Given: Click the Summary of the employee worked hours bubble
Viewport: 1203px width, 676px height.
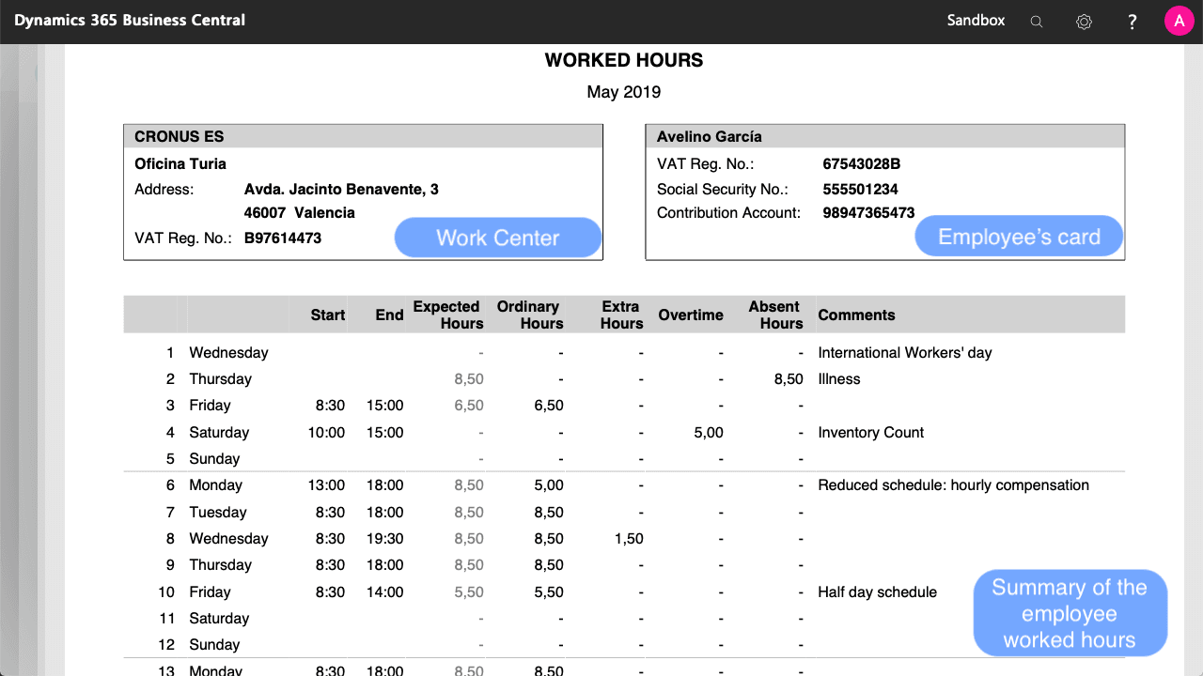Looking at the screenshot, I should [x=1070, y=613].
